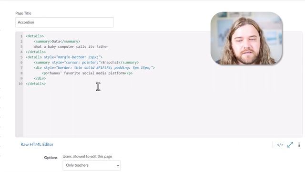Place cursor on line 1 <details> tag
This screenshot has height=172, width=305.
point(35,36)
